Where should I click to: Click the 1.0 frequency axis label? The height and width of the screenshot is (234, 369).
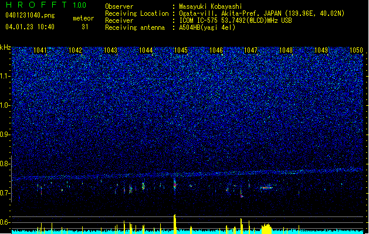coord(5,105)
